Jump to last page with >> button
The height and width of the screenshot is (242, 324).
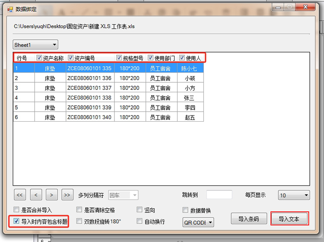coord(67,195)
